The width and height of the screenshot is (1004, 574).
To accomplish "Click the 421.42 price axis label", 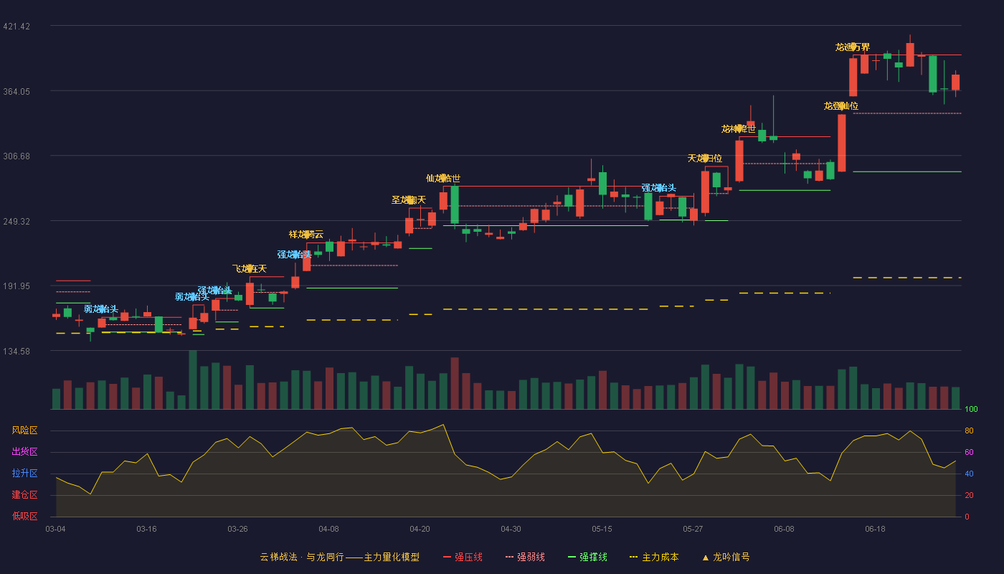I will tap(16, 27).
